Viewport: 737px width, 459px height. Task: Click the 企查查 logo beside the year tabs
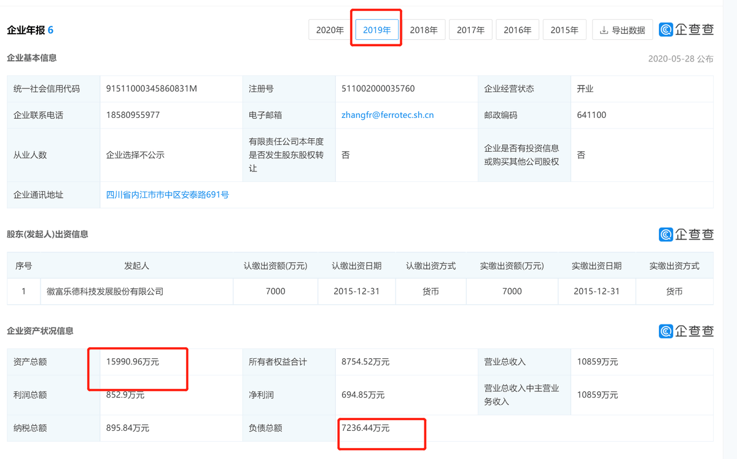click(686, 29)
